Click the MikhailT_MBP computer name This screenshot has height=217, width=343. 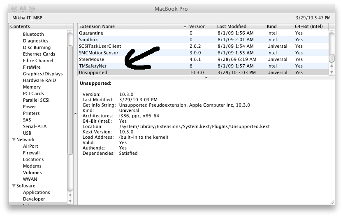coord(27,18)
